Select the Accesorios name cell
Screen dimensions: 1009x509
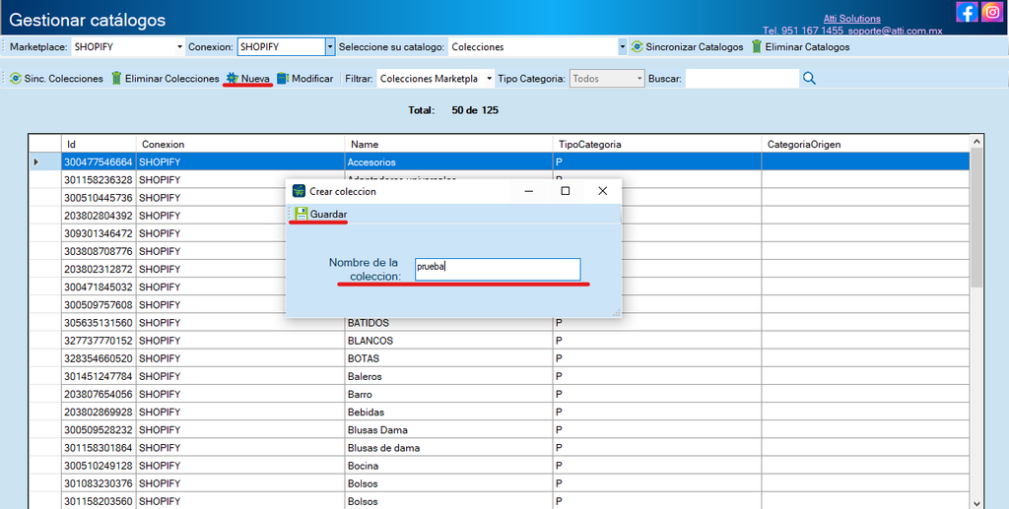point(448,161)
